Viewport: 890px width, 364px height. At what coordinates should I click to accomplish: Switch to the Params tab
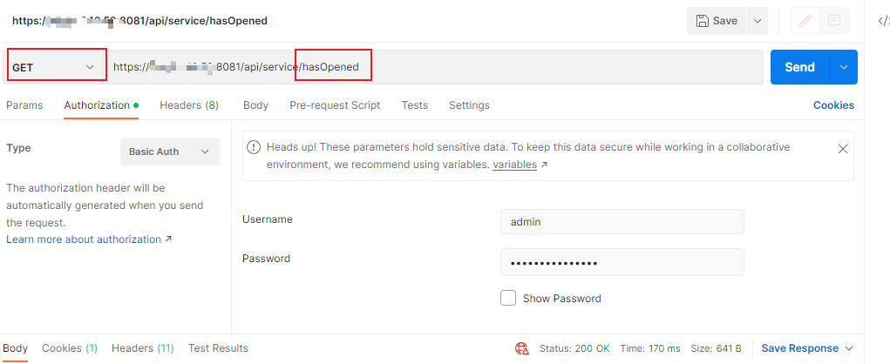click(x=24, y=105)
